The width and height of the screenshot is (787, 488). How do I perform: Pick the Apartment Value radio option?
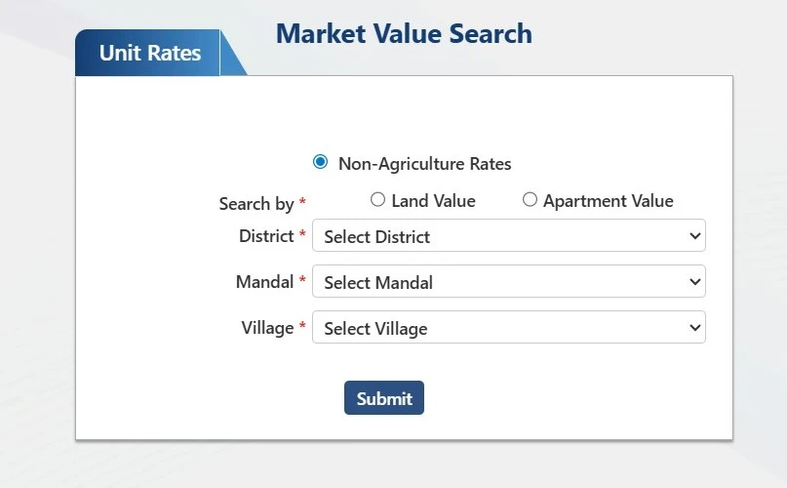(530, 199)
